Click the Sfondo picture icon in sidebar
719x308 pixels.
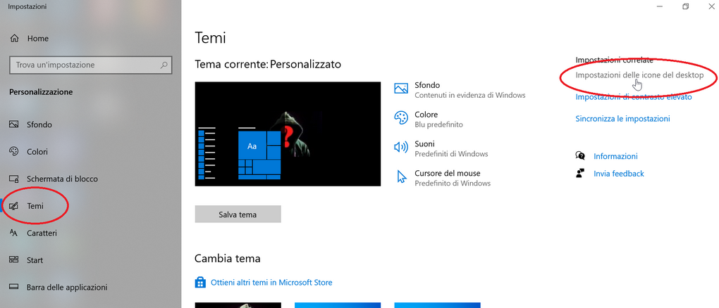pyautogui.click(x=14, y=124)
